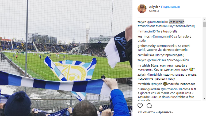Screen dimensions: 206x116
Task: Open the stadium photo of the post
Action: click(66, 58)
